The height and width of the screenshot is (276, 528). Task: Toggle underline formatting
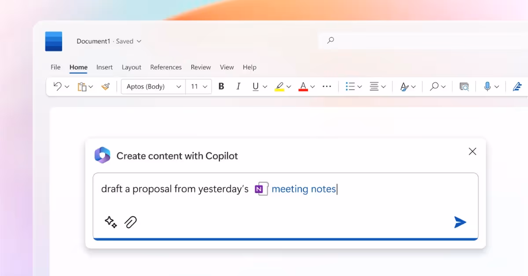pyautogui.click(x=256, y=86)
